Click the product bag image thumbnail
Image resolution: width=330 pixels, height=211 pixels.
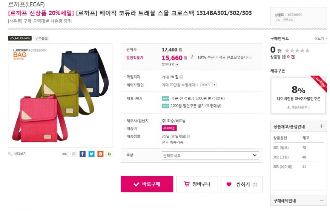60,96
